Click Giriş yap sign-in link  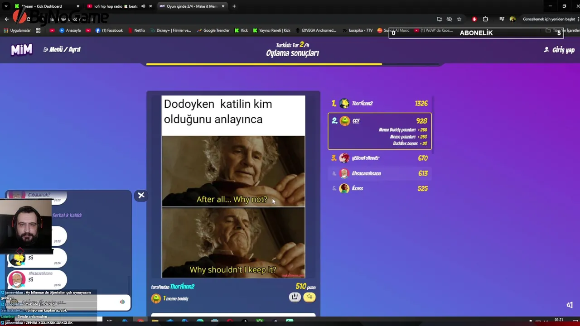point(559,50)
